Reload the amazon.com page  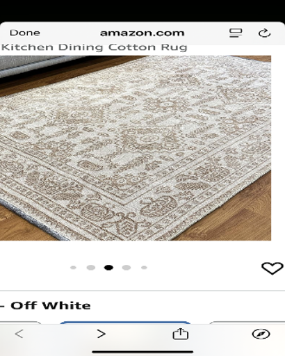(264, 33)
